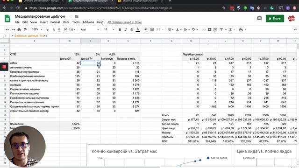This screenshot has width=299, height=168.
Task: Click All changes saved in Drive link
Action: (125, 22)
